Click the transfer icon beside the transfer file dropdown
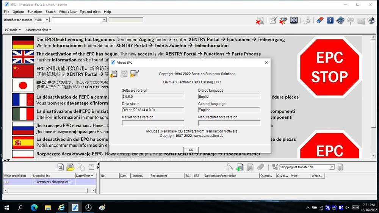 tap(275, 167)
